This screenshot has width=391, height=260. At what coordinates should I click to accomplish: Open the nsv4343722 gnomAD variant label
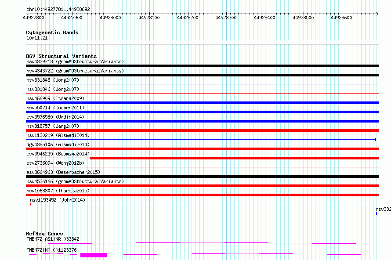pos(75,71)
